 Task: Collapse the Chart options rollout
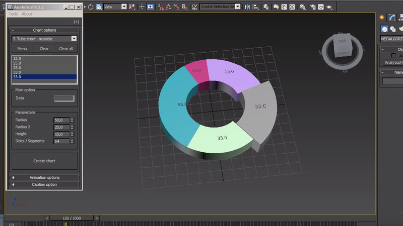click(44, 30)
